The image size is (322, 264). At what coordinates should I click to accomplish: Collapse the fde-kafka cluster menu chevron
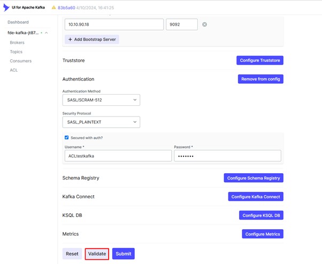tap(47, 33)
